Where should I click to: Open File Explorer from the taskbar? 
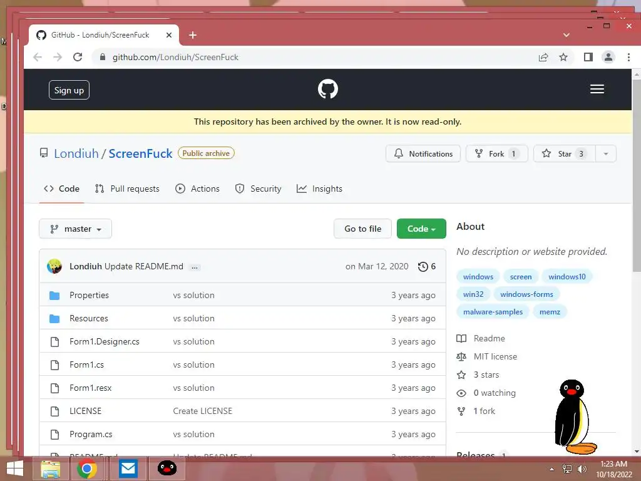51,468
